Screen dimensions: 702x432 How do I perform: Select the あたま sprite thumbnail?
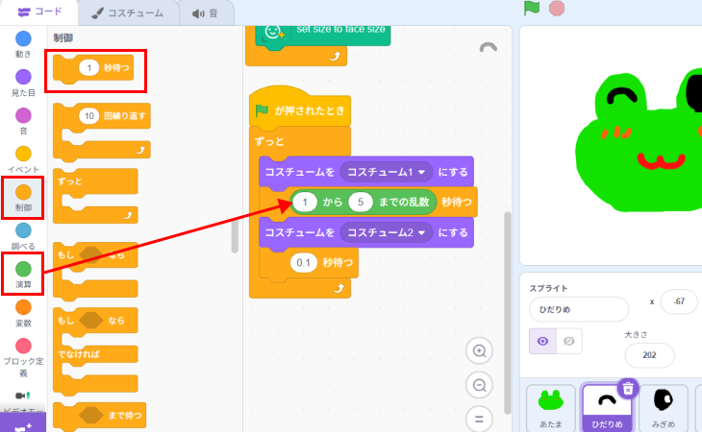551,407
